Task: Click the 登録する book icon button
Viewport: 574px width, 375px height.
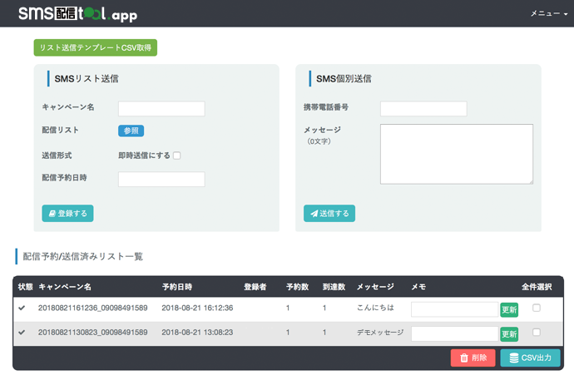Action: [67, 214]
